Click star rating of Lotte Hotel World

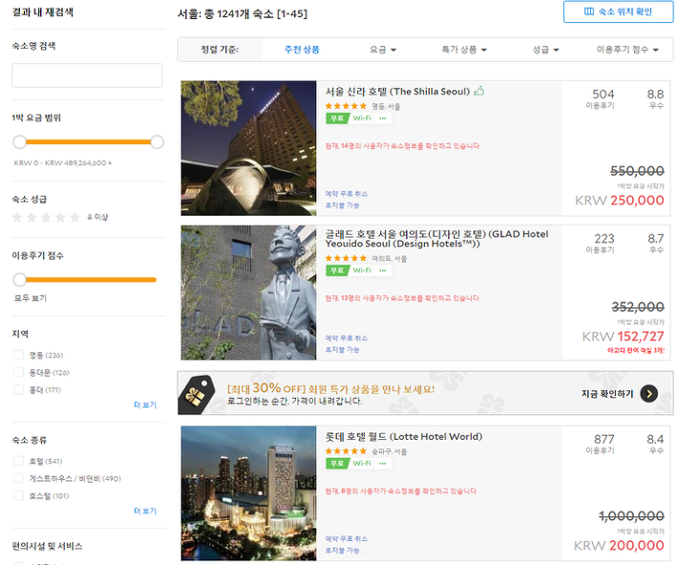coord(346,450)
